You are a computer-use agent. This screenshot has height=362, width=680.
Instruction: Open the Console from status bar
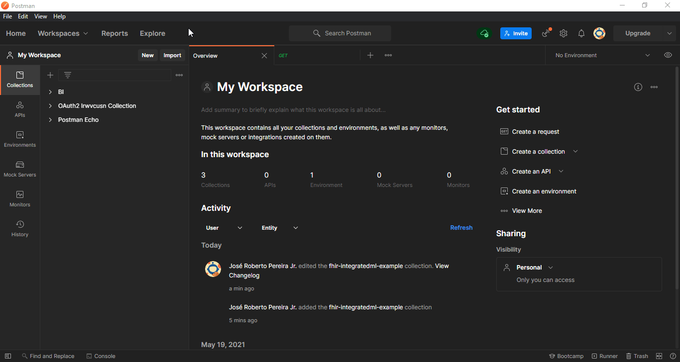[x=101, y=356]
